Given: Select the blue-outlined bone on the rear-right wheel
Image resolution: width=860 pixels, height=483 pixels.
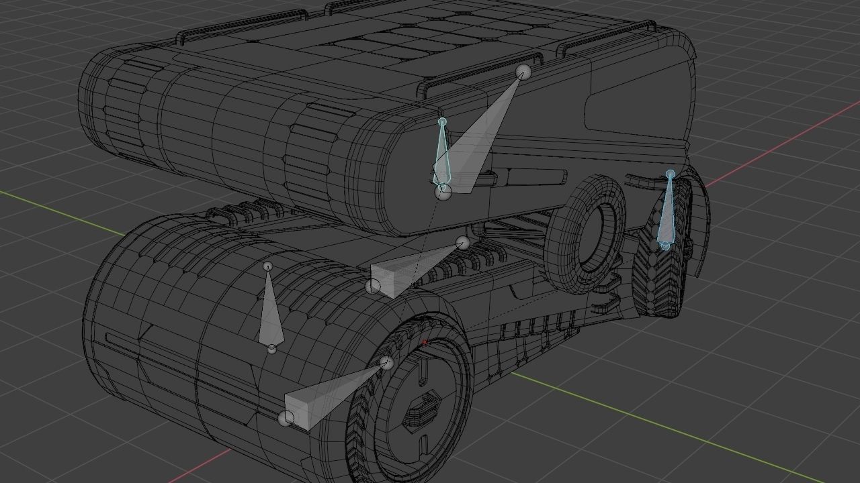Looking at the screenshot, I should (x=666, y=211).
